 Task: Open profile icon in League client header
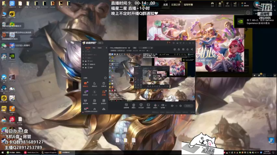[x=212, y=4]
